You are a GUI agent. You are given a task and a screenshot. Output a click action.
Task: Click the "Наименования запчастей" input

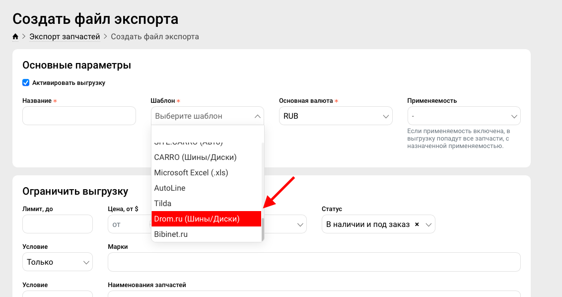[314, 295]
